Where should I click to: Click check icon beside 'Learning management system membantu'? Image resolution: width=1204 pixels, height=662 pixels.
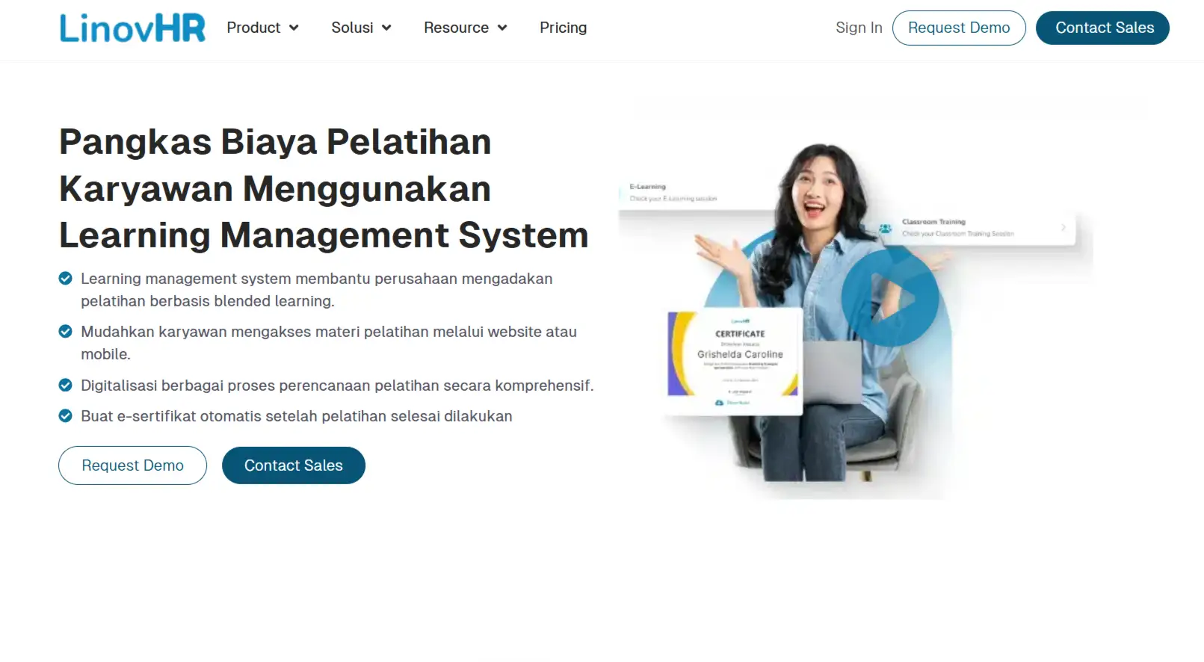(66, 279)
